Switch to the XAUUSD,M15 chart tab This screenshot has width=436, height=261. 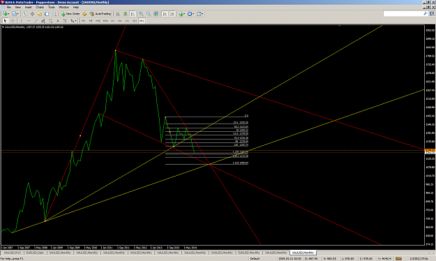click(13, 253)
